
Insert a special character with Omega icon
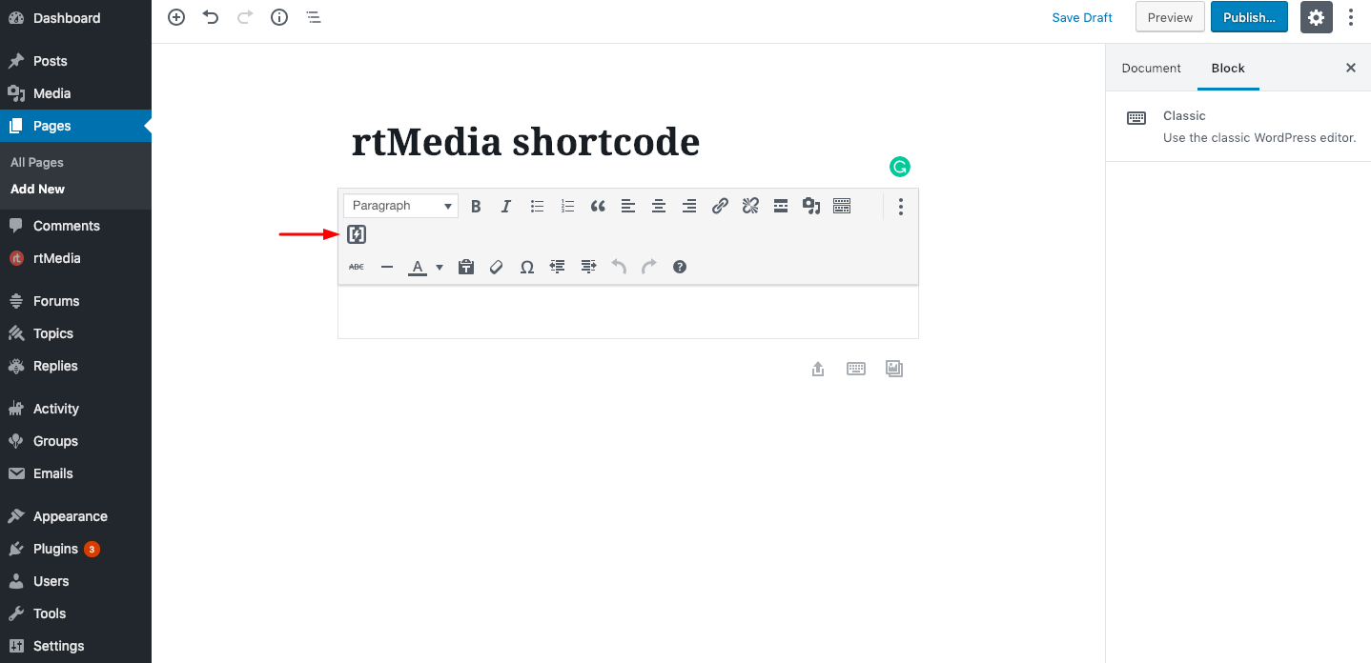[526, 268]
